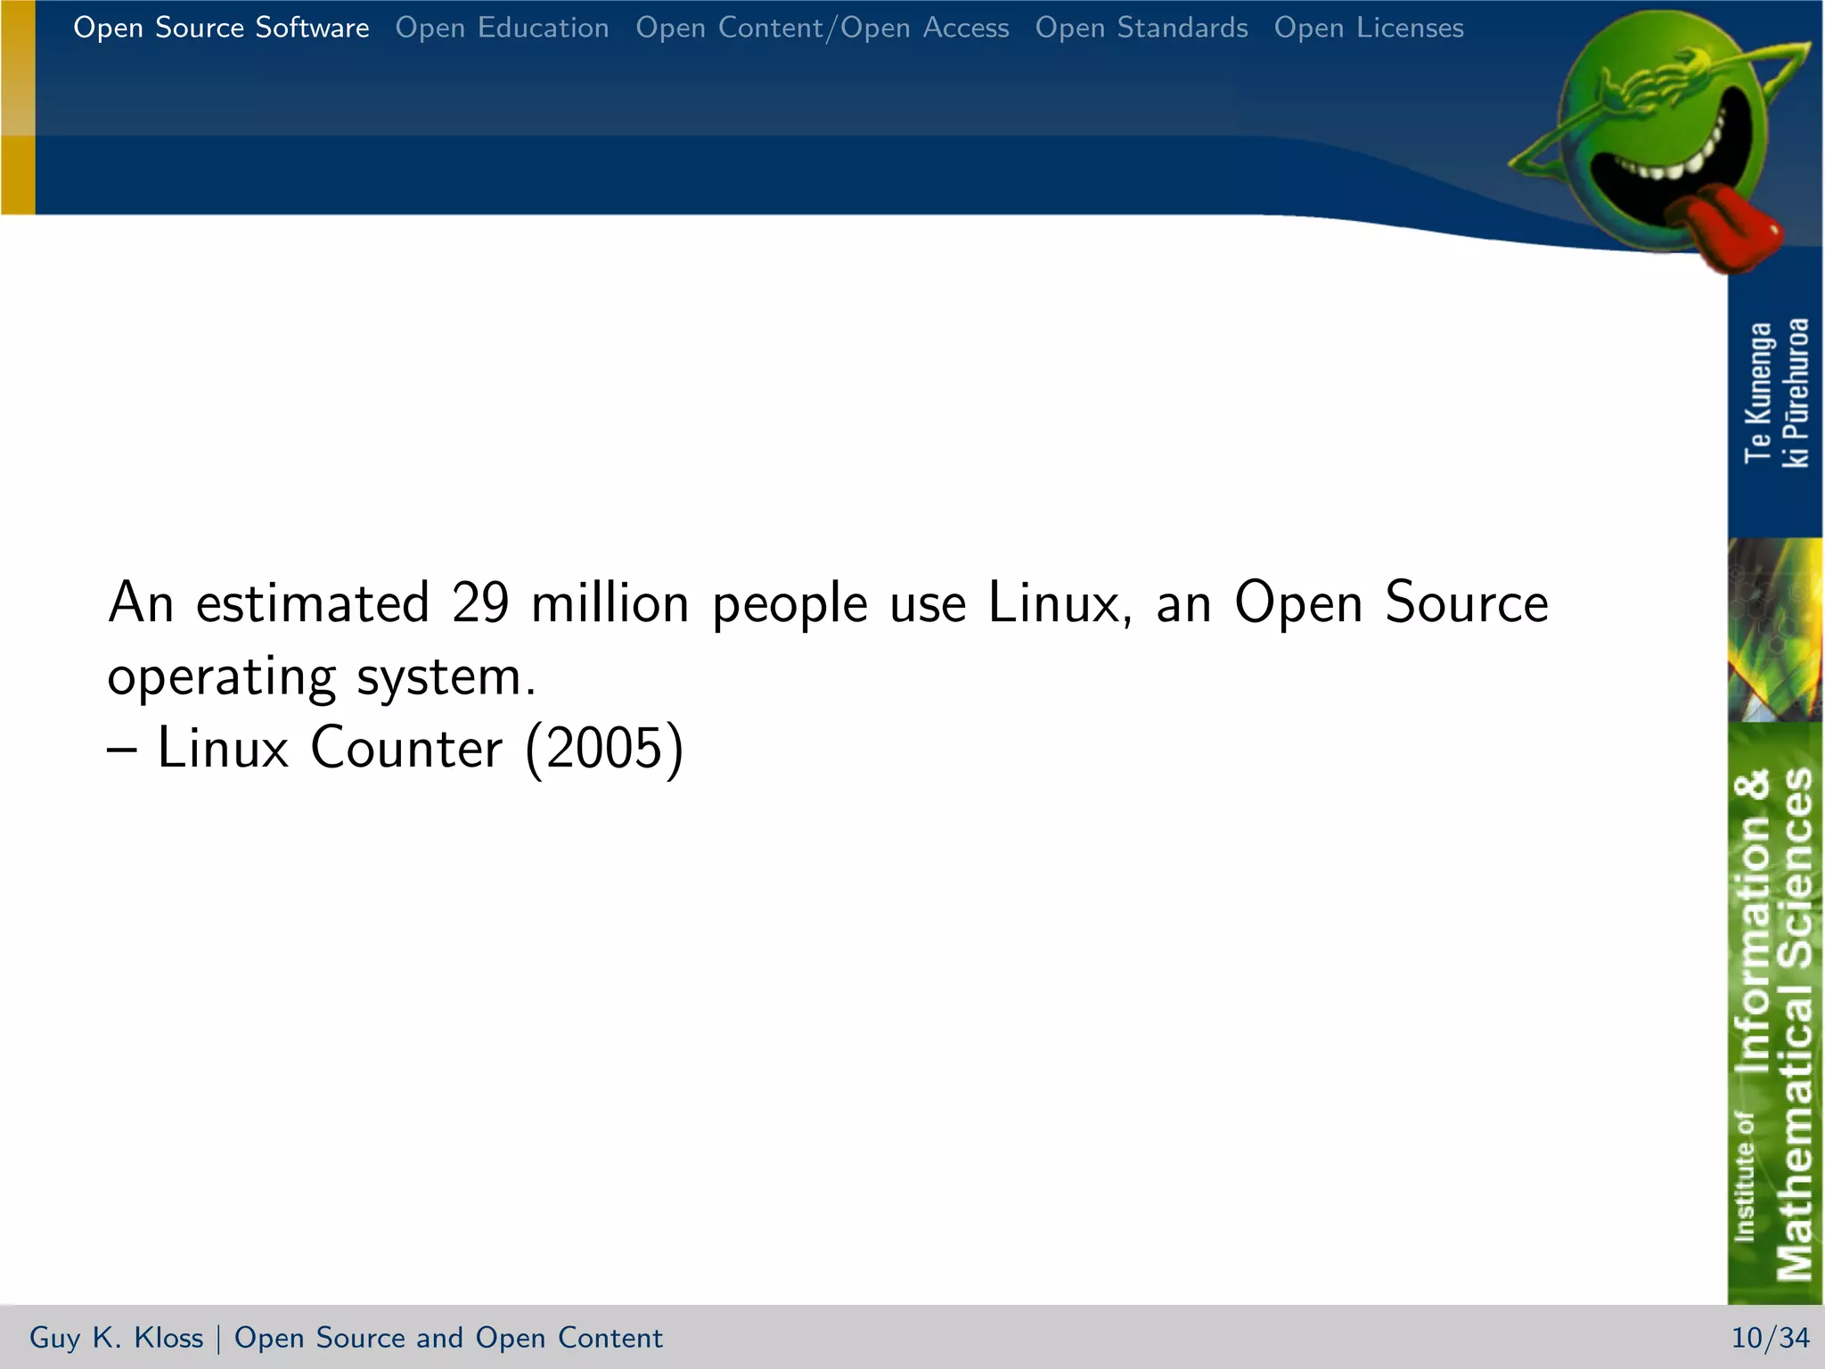Switch to the Open Standards section

[1142, 29]
